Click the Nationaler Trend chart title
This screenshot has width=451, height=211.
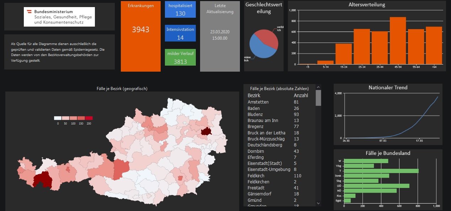388,88
